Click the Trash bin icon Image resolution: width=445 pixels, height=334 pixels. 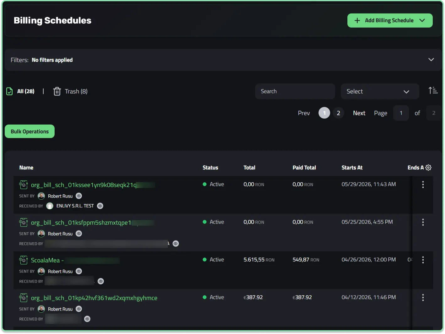57,91
